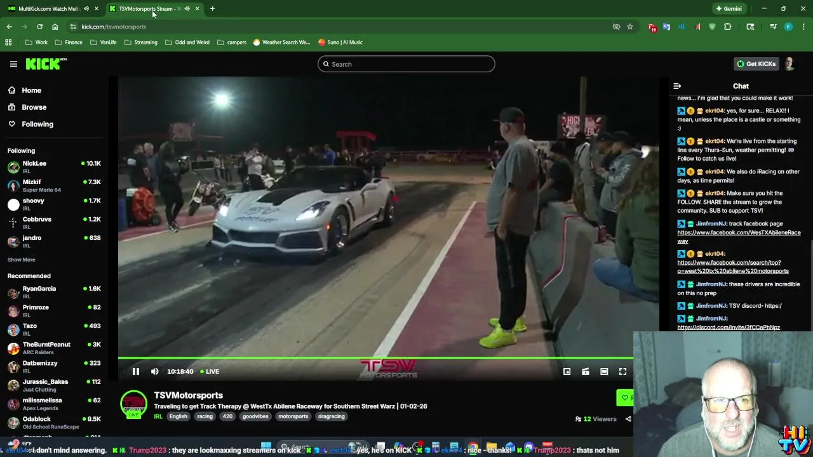The image size is (813, 457).
Task: Open Odablock's Old School RuneScape stream
Action: [x=54, y=422]
